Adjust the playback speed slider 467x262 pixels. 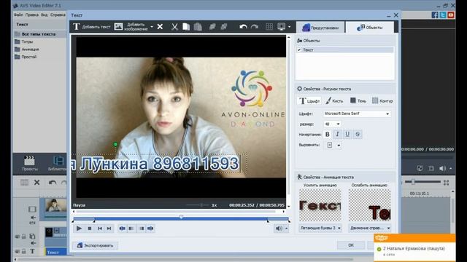201,205
